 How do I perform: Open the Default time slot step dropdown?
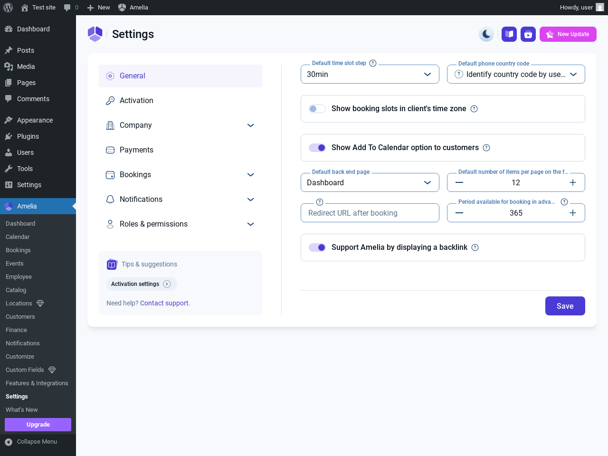(370, 75)
